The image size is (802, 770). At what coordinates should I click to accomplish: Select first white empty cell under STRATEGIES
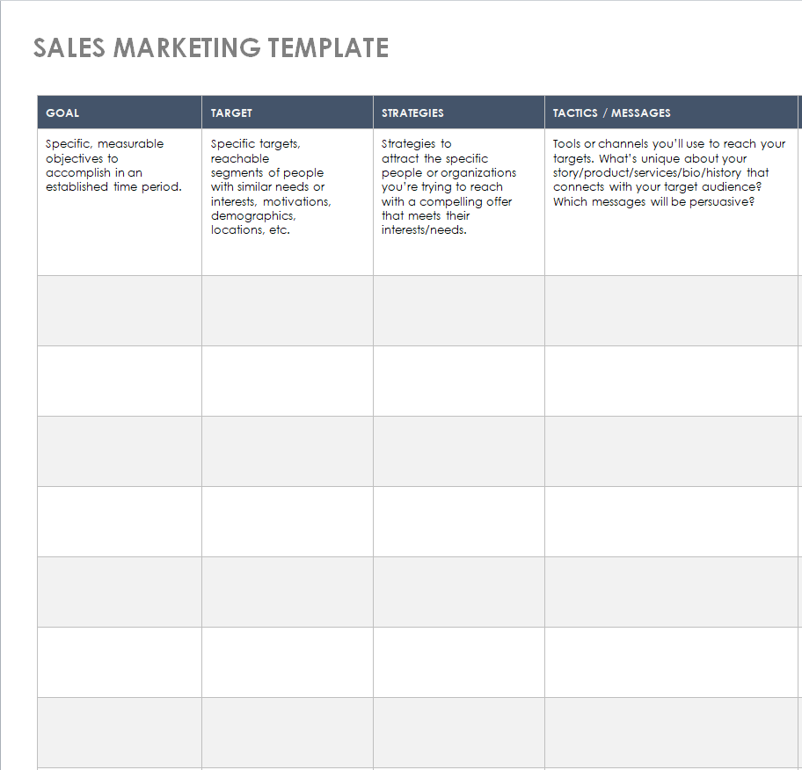pyautogui.click(x=459, y=381)
